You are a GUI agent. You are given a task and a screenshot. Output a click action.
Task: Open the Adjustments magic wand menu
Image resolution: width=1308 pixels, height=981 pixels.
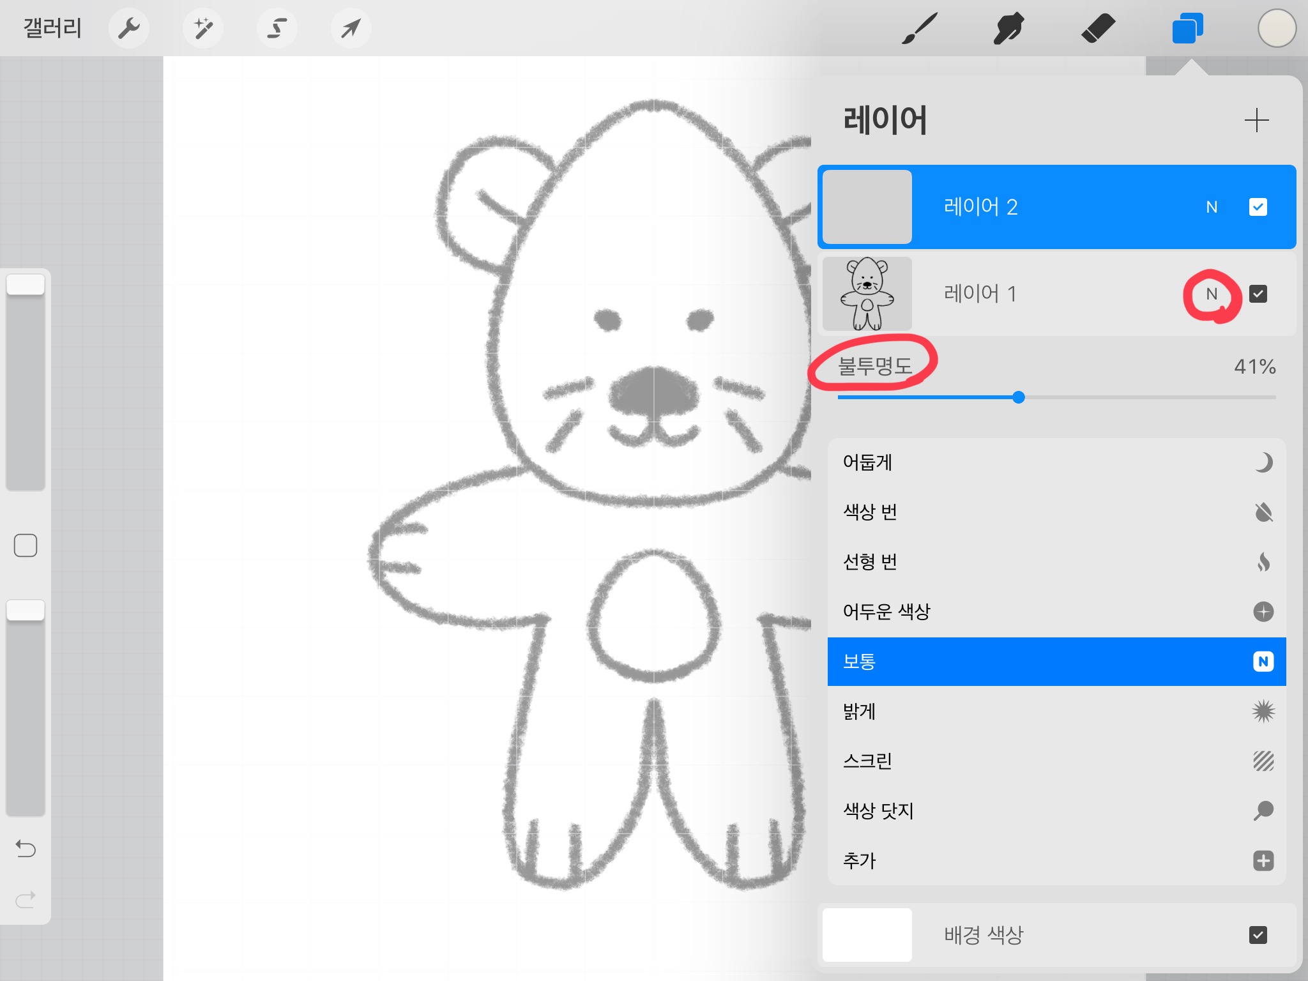click(203, 28)
